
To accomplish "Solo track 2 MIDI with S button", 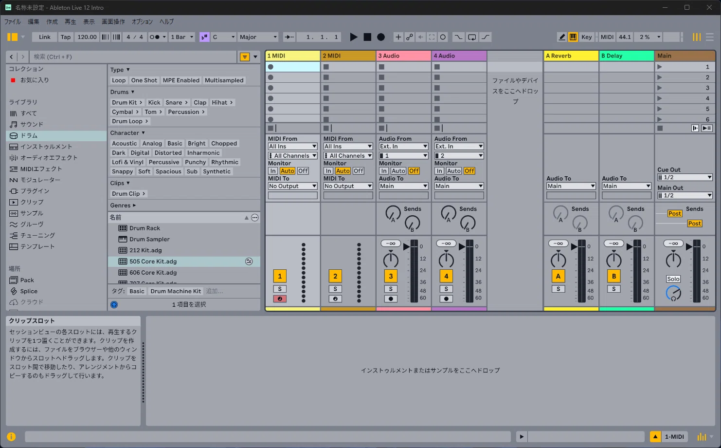I will [x=335, y=289].
